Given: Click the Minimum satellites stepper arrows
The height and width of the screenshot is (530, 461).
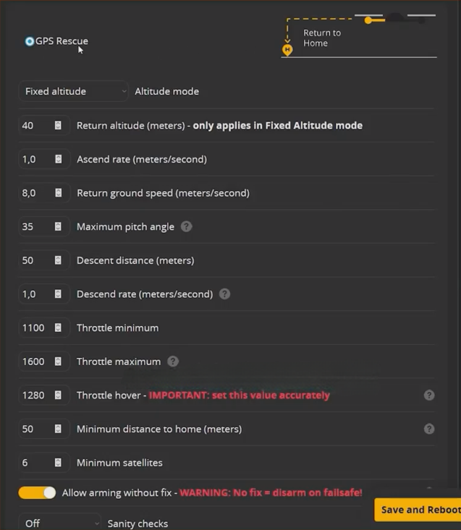Looking at the screenshot, I should tap(58, 463).
